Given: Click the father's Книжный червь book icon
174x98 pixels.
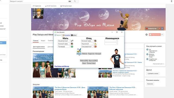Looking at the screenshot, I should pos(95,41).
